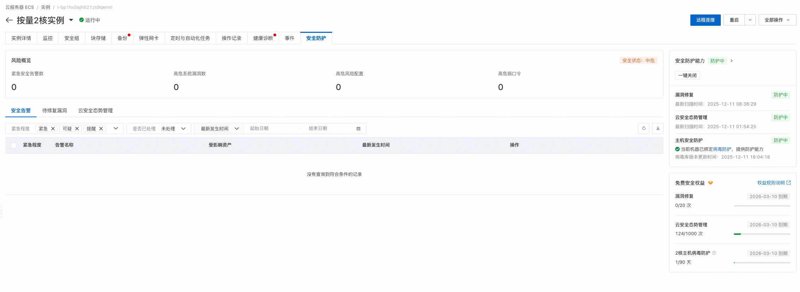Refresh the alert list
Image resolution: width=800 pixels, height=292 pixels.
point(644,129)
